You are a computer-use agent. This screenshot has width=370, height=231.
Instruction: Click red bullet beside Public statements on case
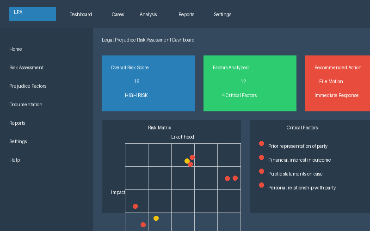261,171
